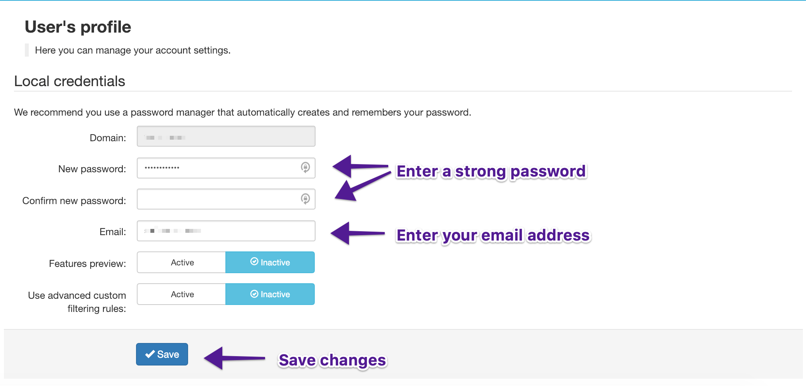The height and width of the screenshot is (388, 806).
Task: Focus the Email input field
Action: (225, 231)
